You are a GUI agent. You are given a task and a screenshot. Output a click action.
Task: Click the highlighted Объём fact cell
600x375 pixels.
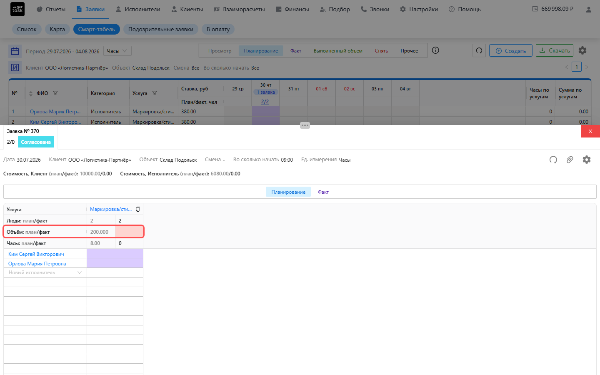click(129, 232)
